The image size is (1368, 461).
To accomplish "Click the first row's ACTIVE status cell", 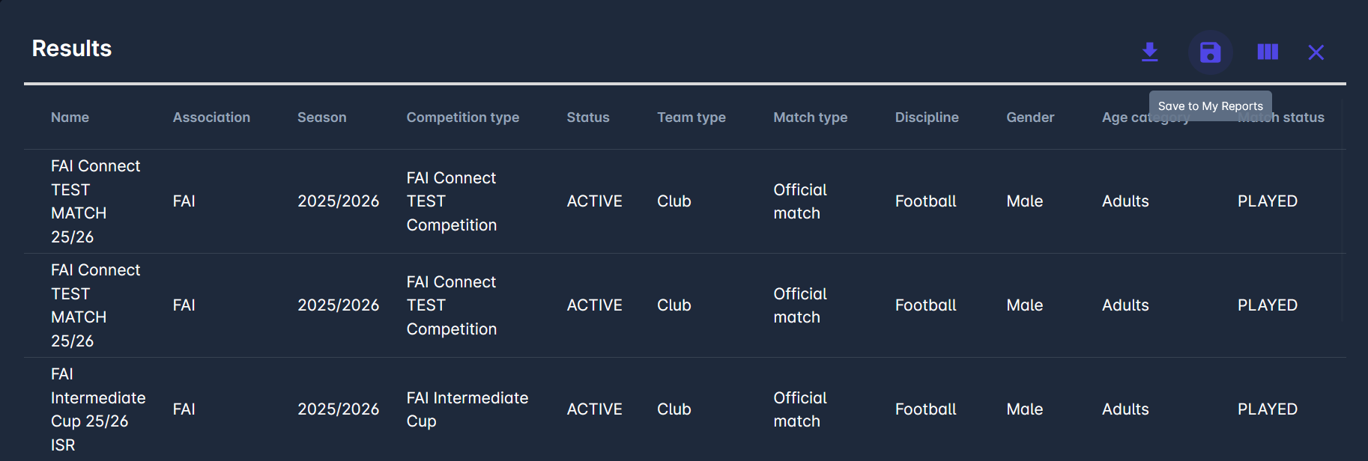I will click(594, 201).
